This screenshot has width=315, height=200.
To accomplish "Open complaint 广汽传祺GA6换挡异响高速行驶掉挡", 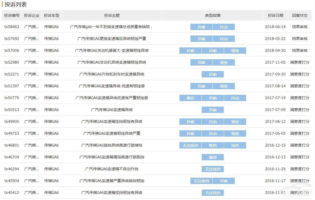I will [x=112, y=145].
